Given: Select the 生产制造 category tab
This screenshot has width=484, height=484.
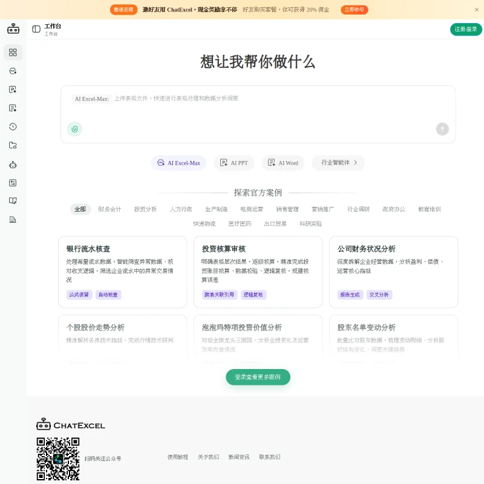Looking at the screenshot, I should tap(217, 209).
